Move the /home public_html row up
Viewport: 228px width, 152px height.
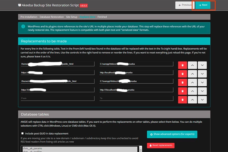[192, 65]
